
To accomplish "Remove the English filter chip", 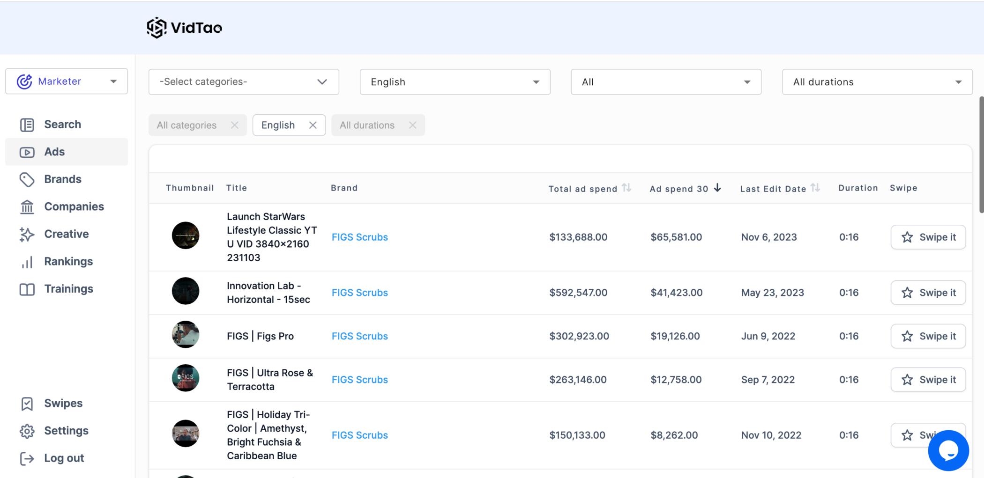I will pos(313,125).
